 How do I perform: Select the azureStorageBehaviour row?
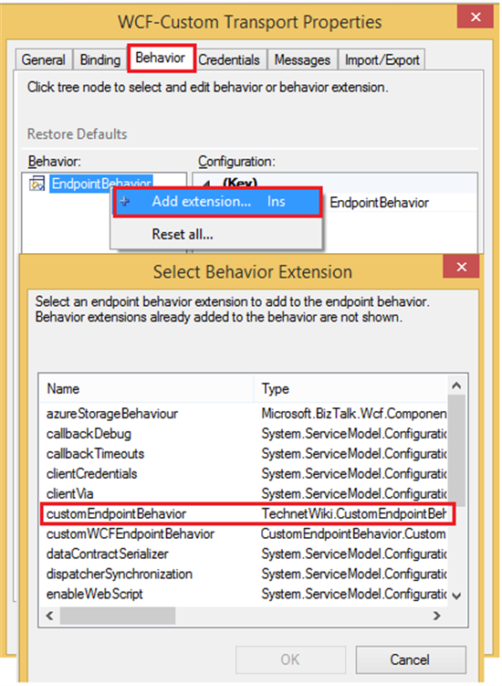pyautogui.click(x=243, y=414)
